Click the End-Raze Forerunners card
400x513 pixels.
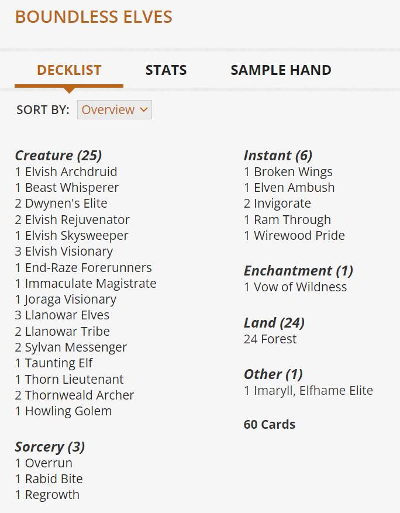(x=88, y=268)
